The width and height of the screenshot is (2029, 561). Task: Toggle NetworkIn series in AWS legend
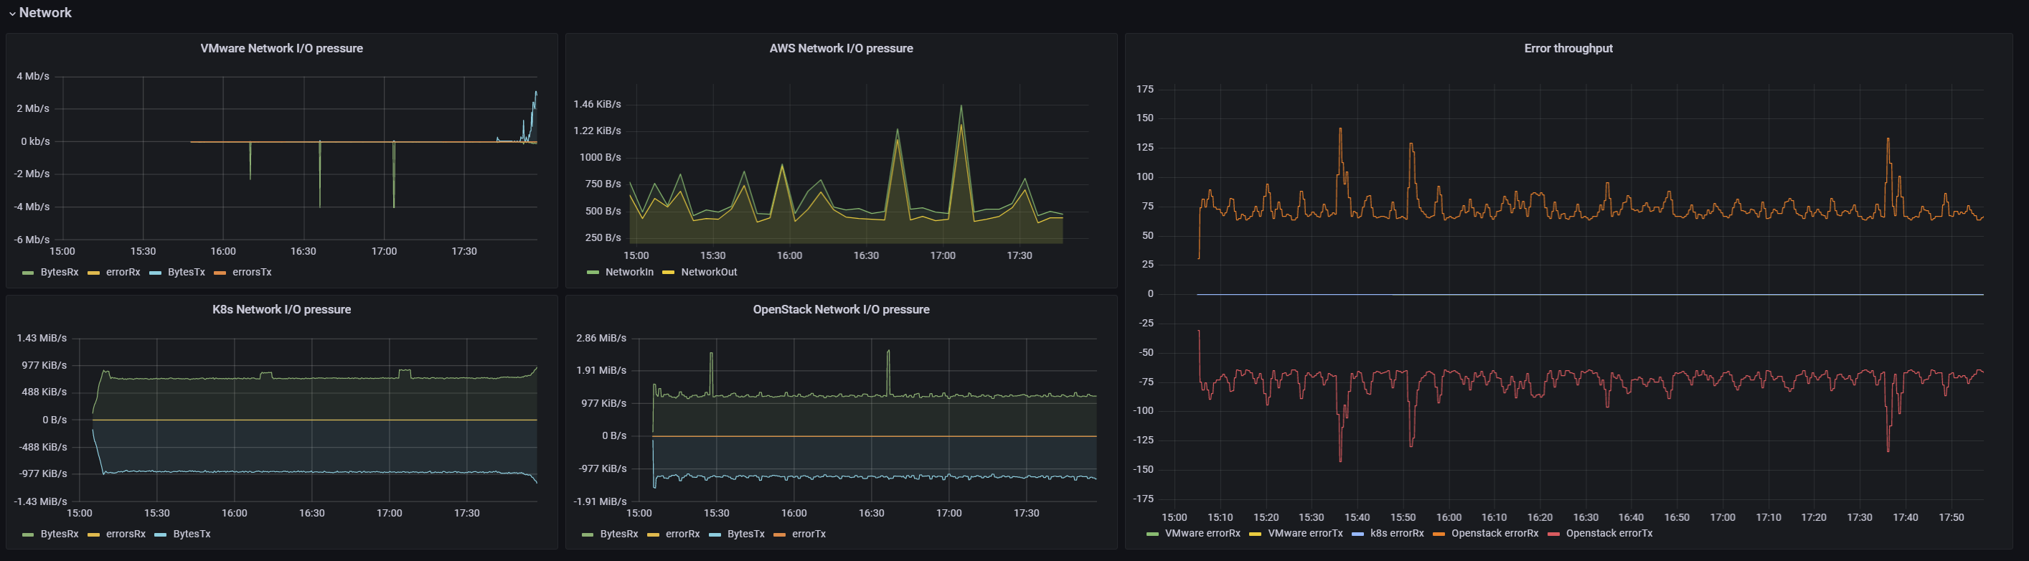tap(629, 272)
